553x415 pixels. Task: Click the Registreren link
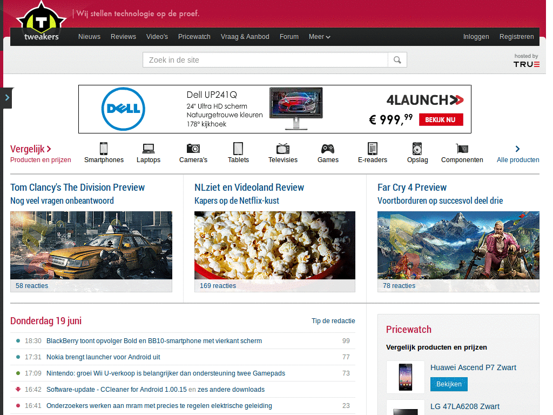click(x=517, y=37)
